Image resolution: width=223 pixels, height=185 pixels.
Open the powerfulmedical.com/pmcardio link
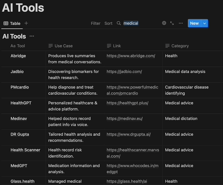(x=132, y=90)
